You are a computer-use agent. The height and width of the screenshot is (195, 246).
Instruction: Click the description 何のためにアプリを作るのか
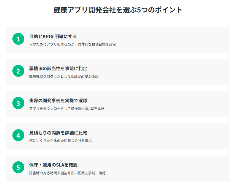(73, 44)
